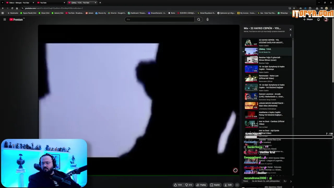
Task: Focus the Ara search input field
Action: click(x=159, y=19)
